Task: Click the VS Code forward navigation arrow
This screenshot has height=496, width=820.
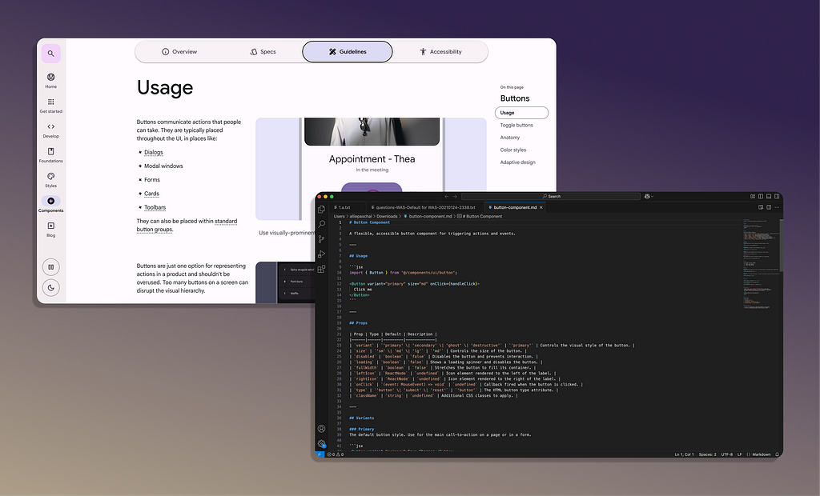Action: coord(455,197)
